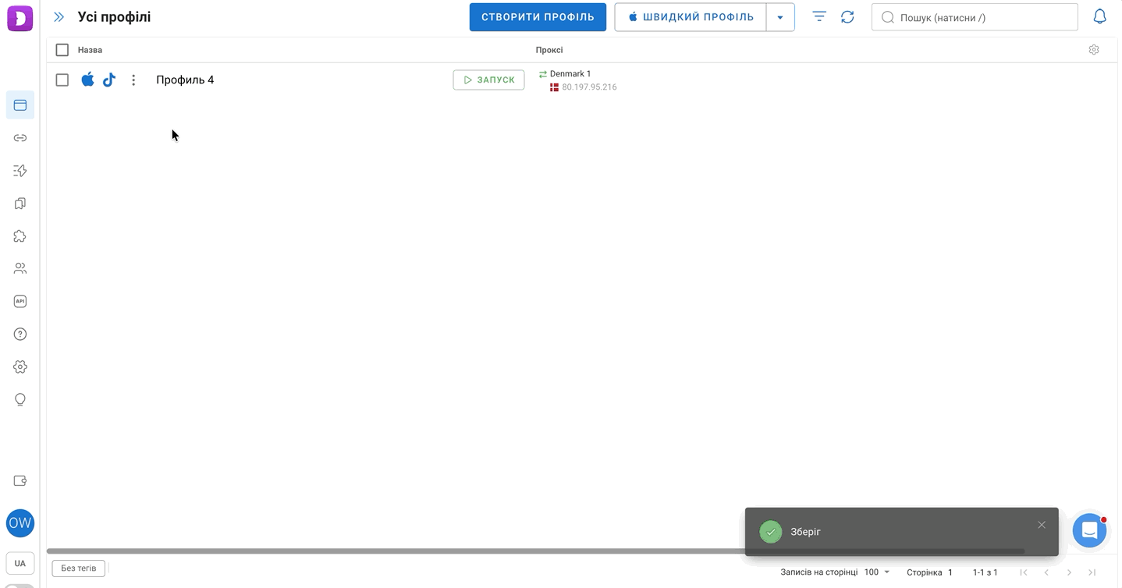
Task: Click the Denmark 1 proxy name
Action: click(x=570, y=74)
